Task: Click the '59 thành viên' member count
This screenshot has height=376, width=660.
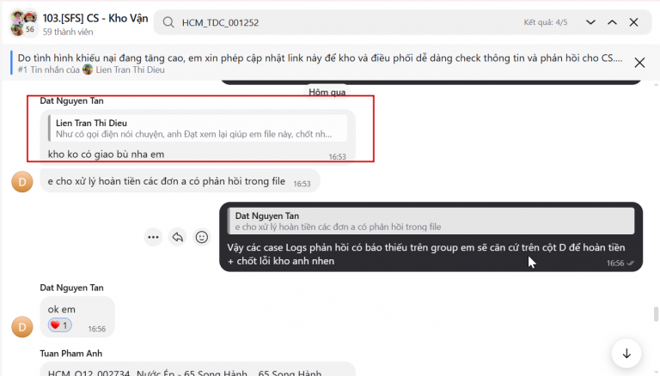Action: [68, 32]
